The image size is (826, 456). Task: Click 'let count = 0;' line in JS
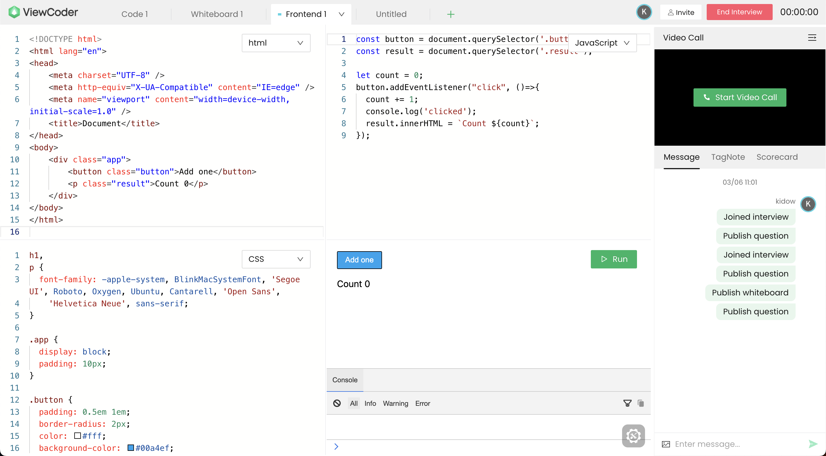(x=389, y=75)
